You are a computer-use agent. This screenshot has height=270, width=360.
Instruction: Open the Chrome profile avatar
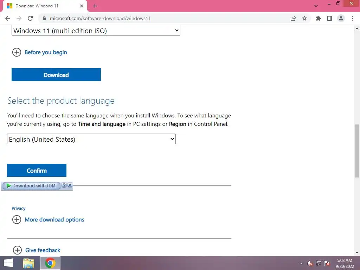tap(341, 18)
